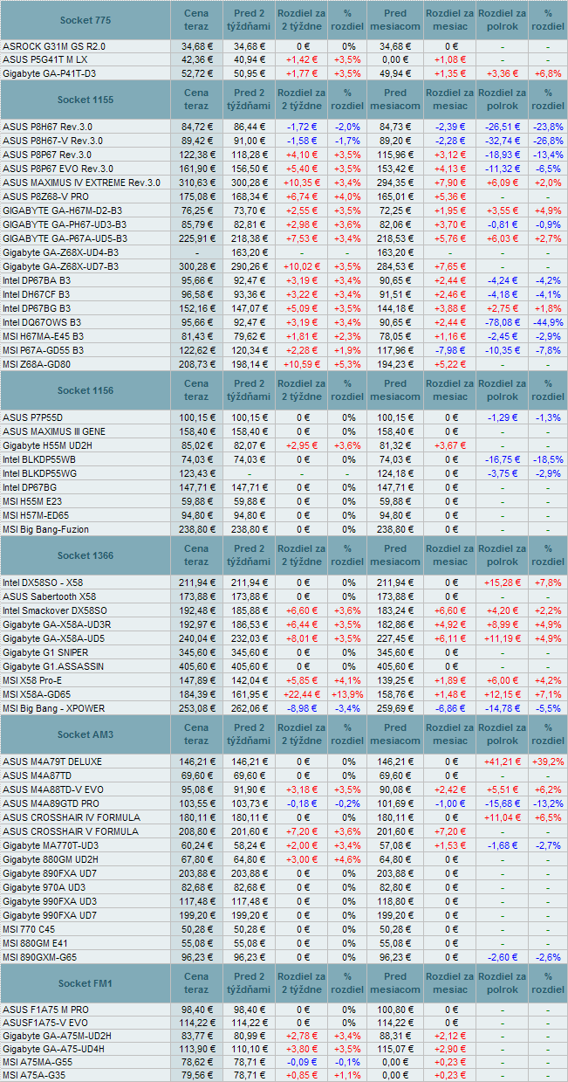Screen dimensions: 568x1082
Task: Click MSI A75A-G35 product name
Action: 35,1076
